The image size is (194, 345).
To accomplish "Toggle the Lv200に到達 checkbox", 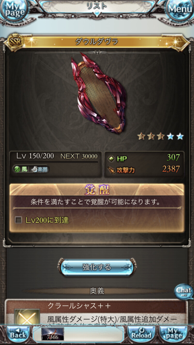I will point(18,220).
